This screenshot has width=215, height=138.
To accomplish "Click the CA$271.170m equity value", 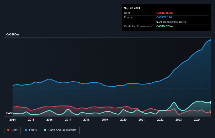I will pyautogui.click(x=165, y=17).
